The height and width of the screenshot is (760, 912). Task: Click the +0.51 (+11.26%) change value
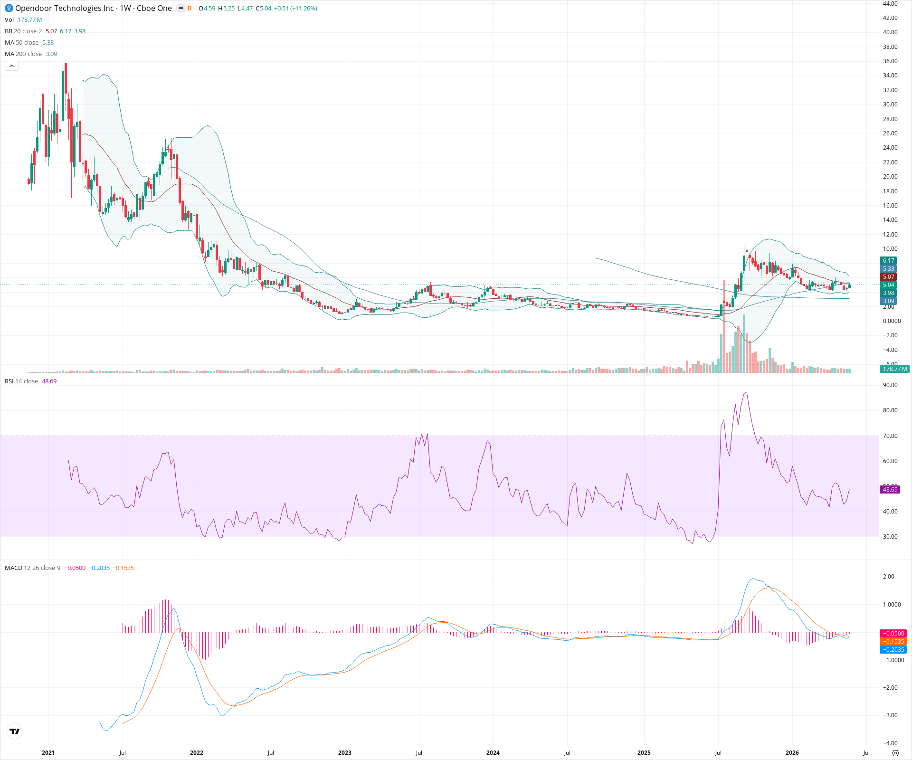point(295,8)
